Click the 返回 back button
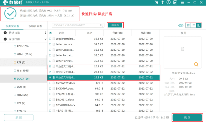The image size is (206, 125). point(19,118)
